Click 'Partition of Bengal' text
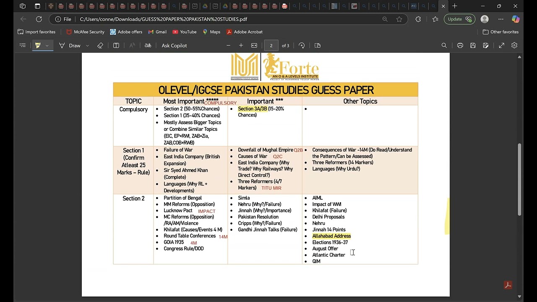This screenshot has height=302, width=537. point(182,198)
